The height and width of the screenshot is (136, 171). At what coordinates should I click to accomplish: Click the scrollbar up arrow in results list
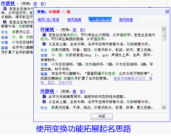point(164,28)
